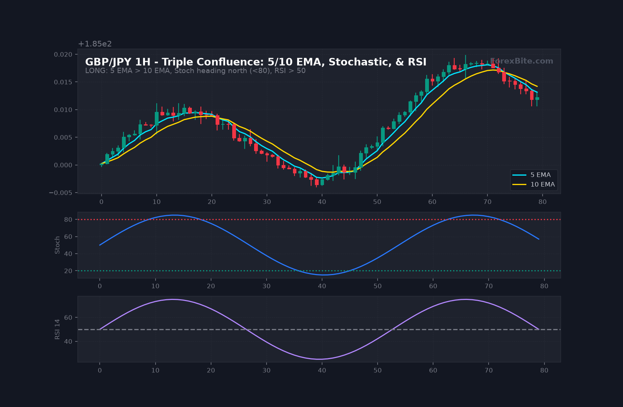Click the x-axis '80' tick of the RSI panel
Image resolution: width=623 pixels, height=407 pixels.
pyautogui.click(x=544, y=370)
